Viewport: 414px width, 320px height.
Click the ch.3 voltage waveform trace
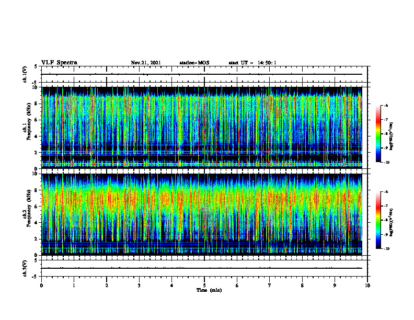tap(202, 268)
